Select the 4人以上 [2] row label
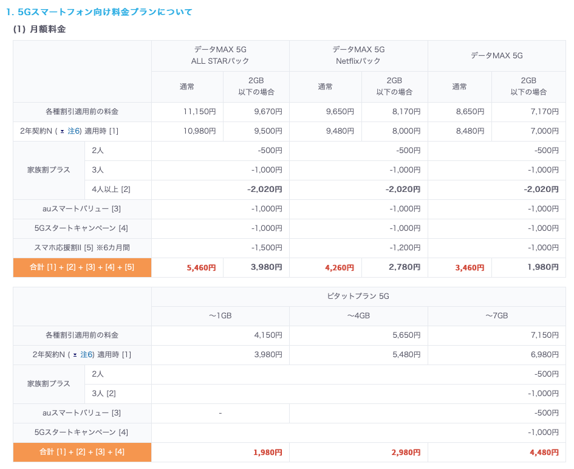Viewport: 574px width, 469px height. click(x=111, y=190)
